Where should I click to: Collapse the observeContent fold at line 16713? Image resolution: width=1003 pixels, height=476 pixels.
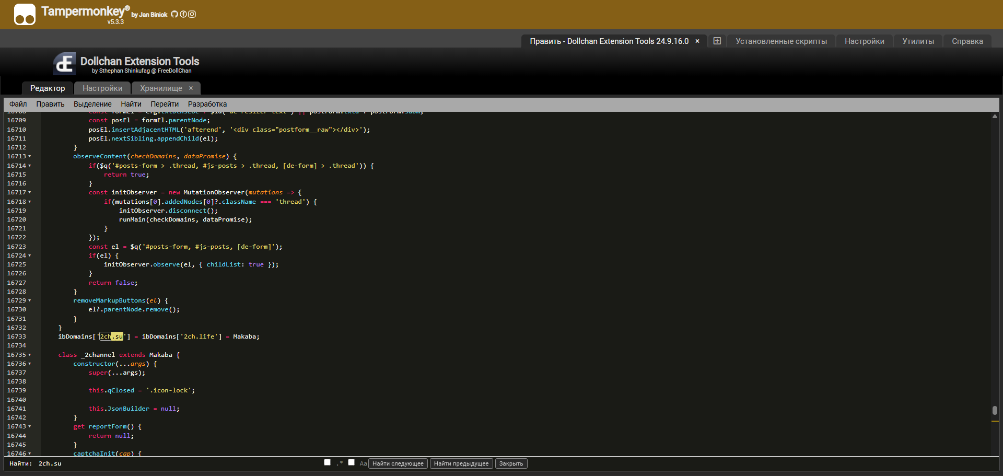tap(30, 157)
